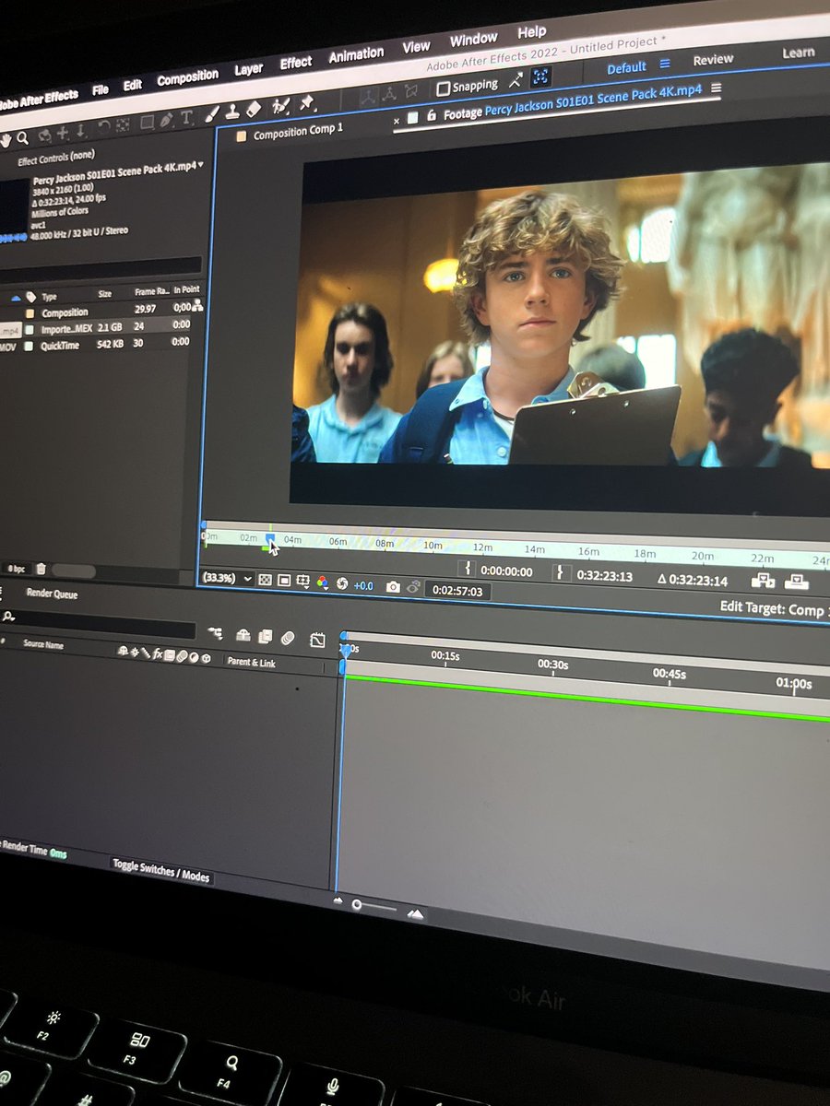Image resolution: width=830 pixels, height=1106 pixels.
Task: Select the Clone Stamp tool
Action: tap(232, 112)
